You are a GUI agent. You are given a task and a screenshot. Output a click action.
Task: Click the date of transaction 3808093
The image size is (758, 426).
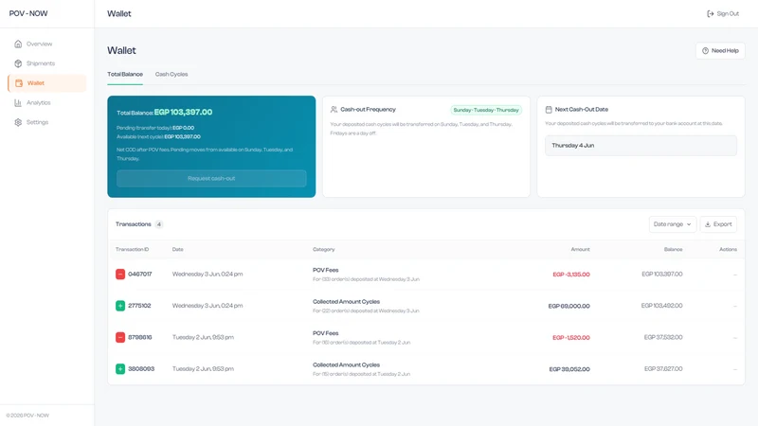click(203, 369)
